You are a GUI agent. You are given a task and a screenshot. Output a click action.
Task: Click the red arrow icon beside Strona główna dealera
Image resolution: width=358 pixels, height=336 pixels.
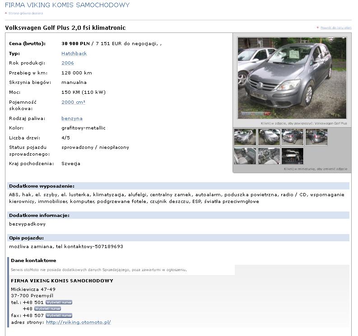click(6, 13)
